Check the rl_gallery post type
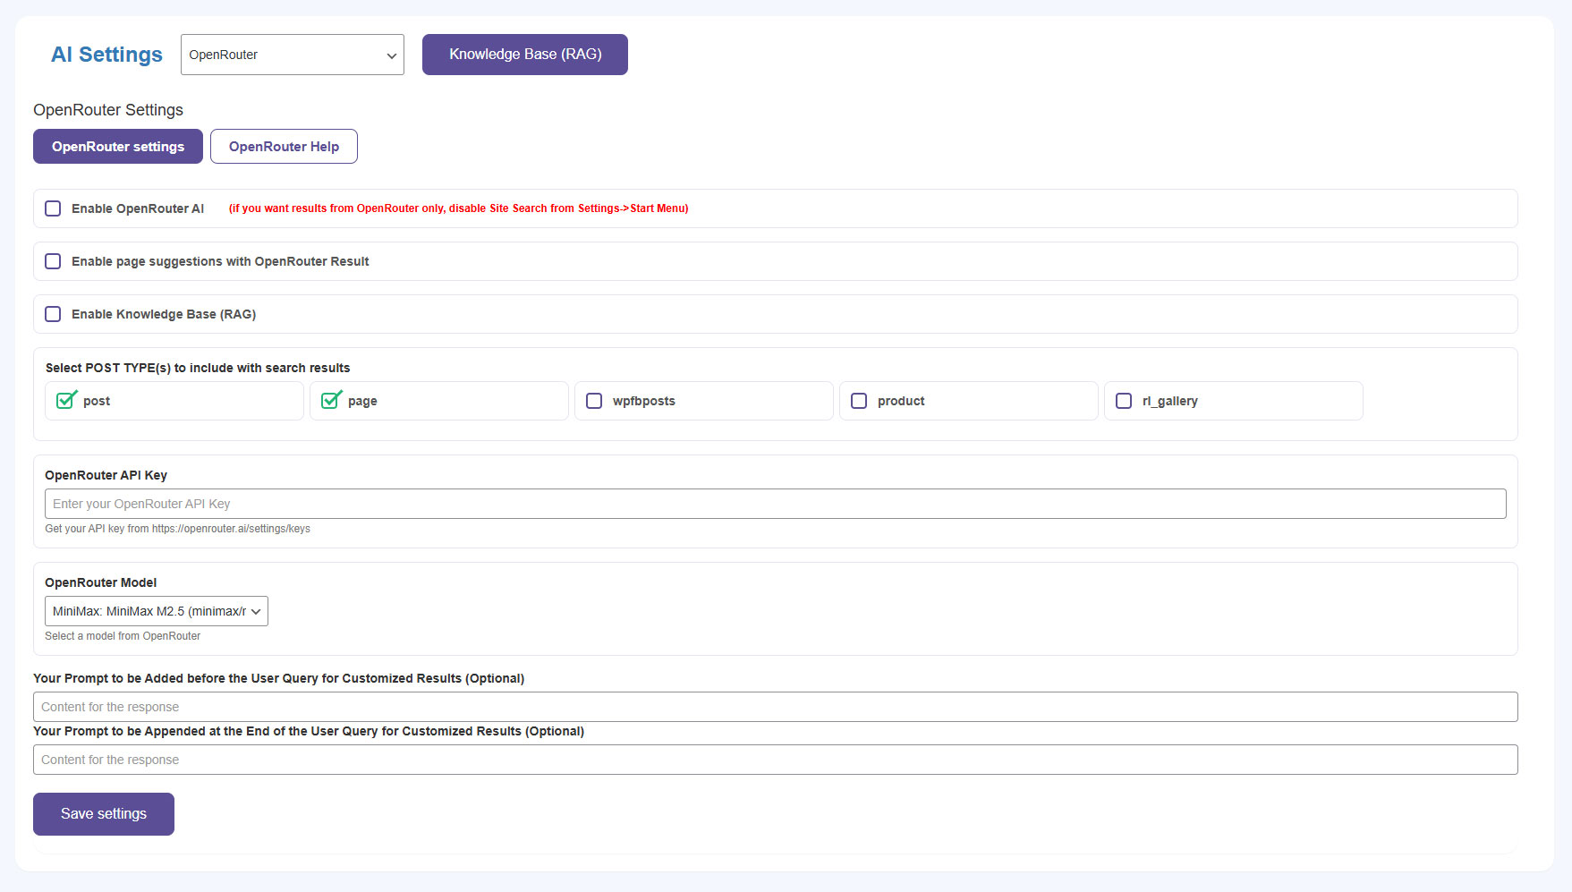 tap(1124, 401)
